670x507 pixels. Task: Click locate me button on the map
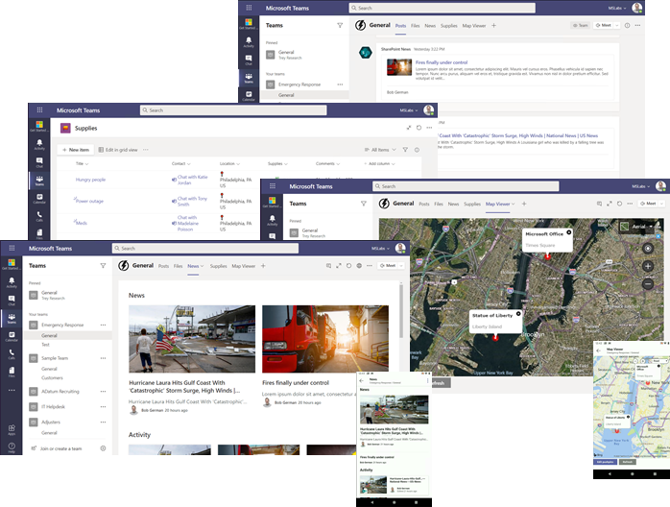tap(648, 248)
